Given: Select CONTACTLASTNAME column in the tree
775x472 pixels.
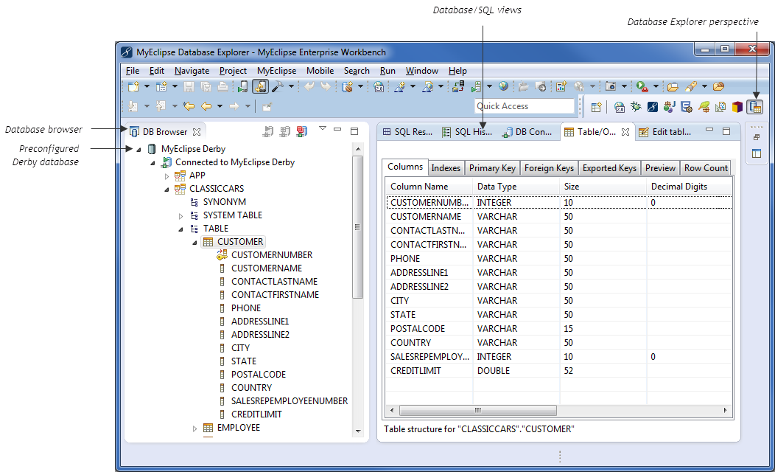Looking at the screenshot, I should [x=274, y=282].
